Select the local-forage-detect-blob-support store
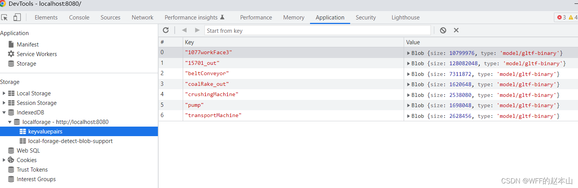 [70, 141]
